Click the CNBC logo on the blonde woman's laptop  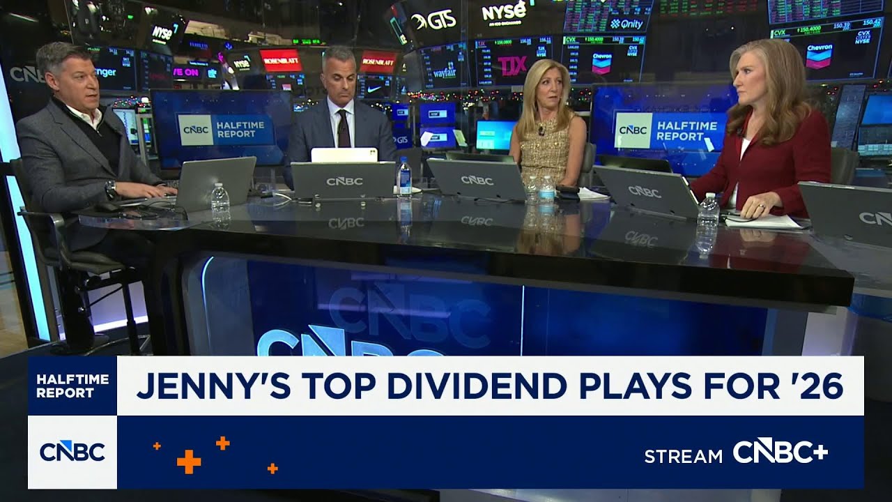(477, 180)
